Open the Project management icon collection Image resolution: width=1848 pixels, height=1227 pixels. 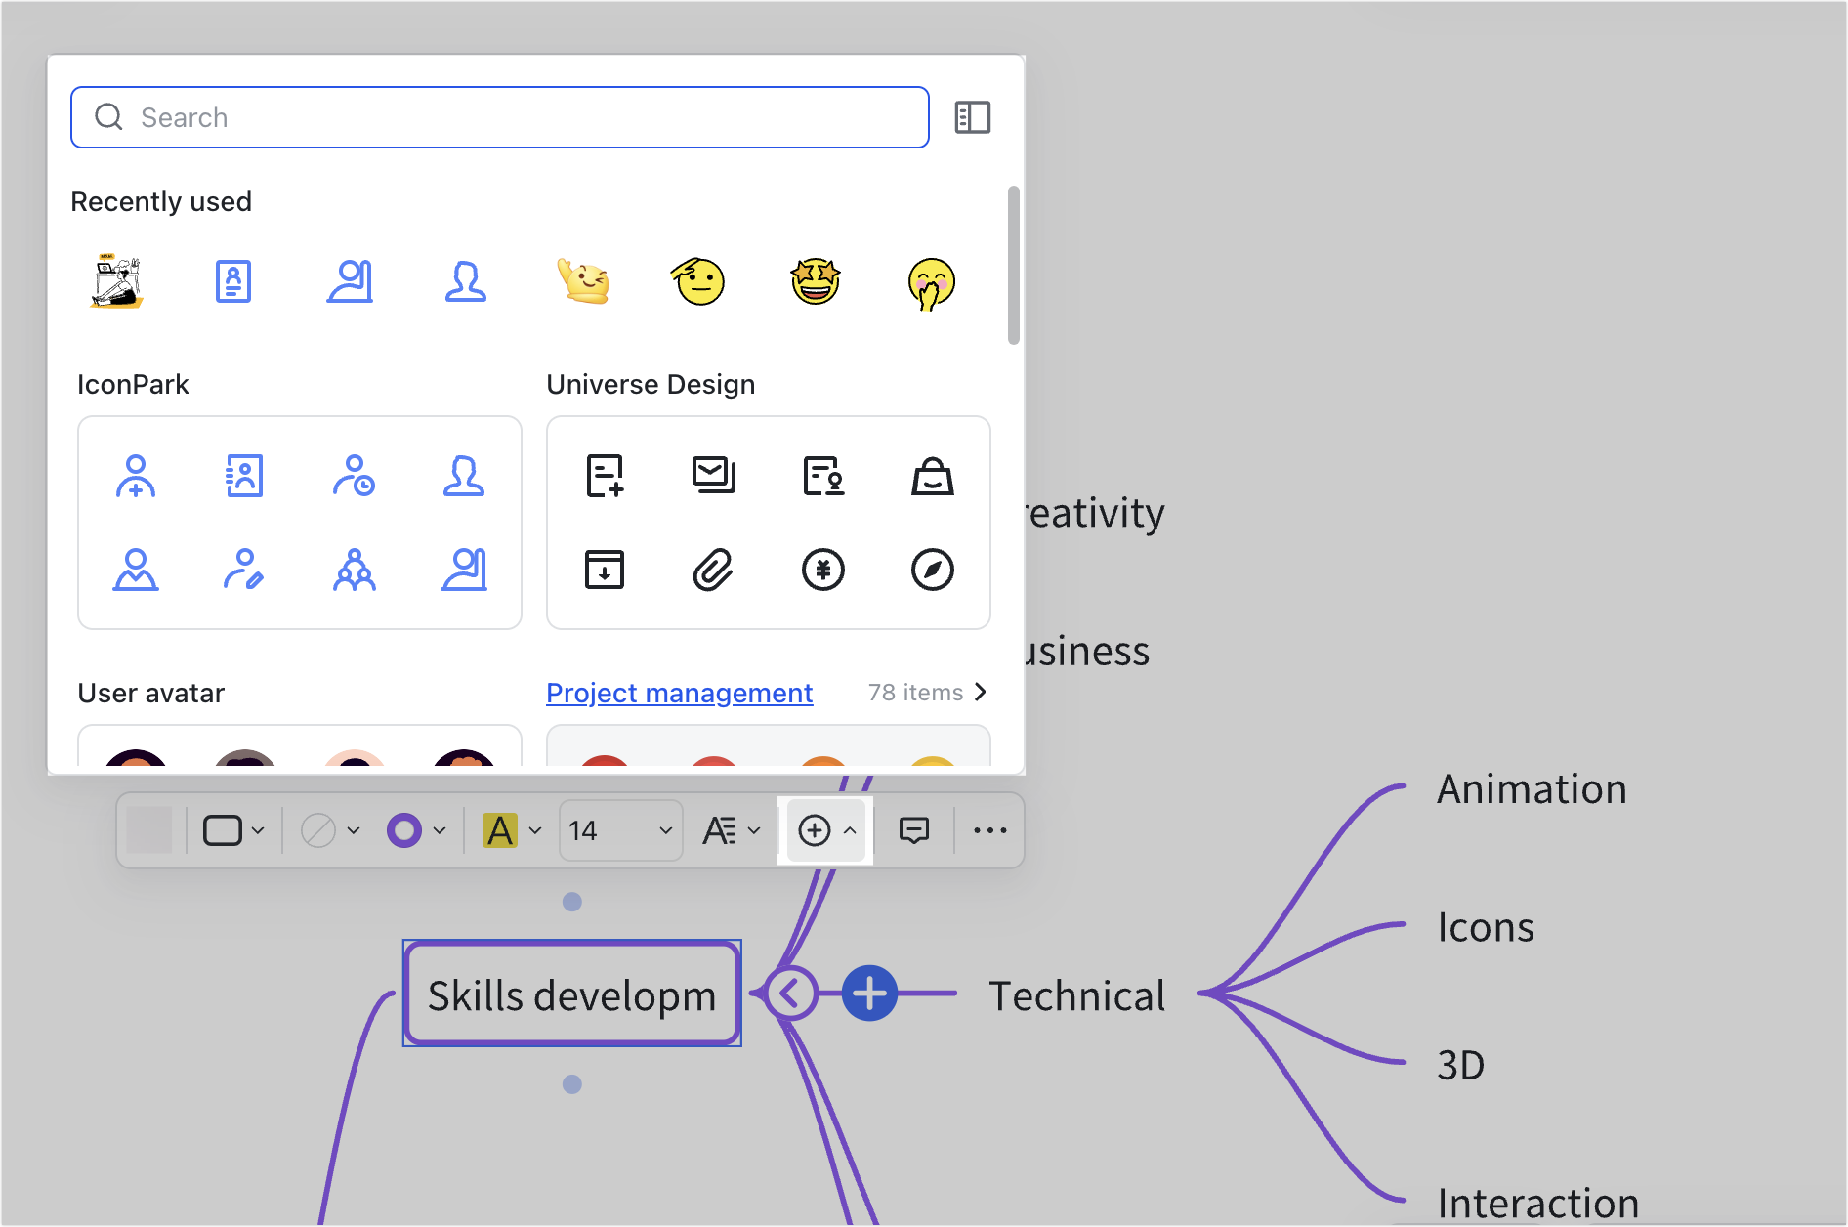679,693
